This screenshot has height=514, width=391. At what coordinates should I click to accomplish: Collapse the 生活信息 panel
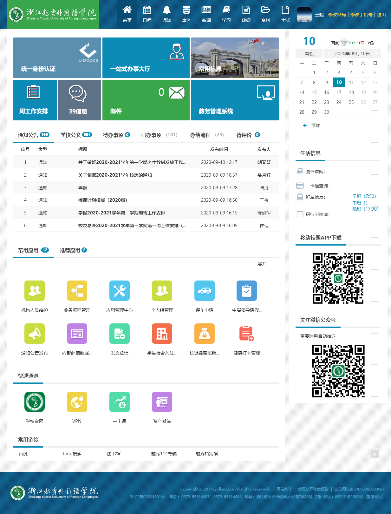[x=375, y=143]
